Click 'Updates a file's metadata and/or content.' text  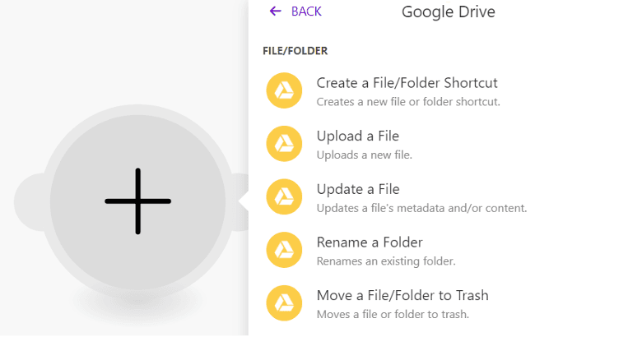point(421,208)
